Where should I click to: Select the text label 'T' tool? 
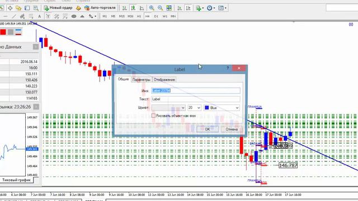pos(48,16)
